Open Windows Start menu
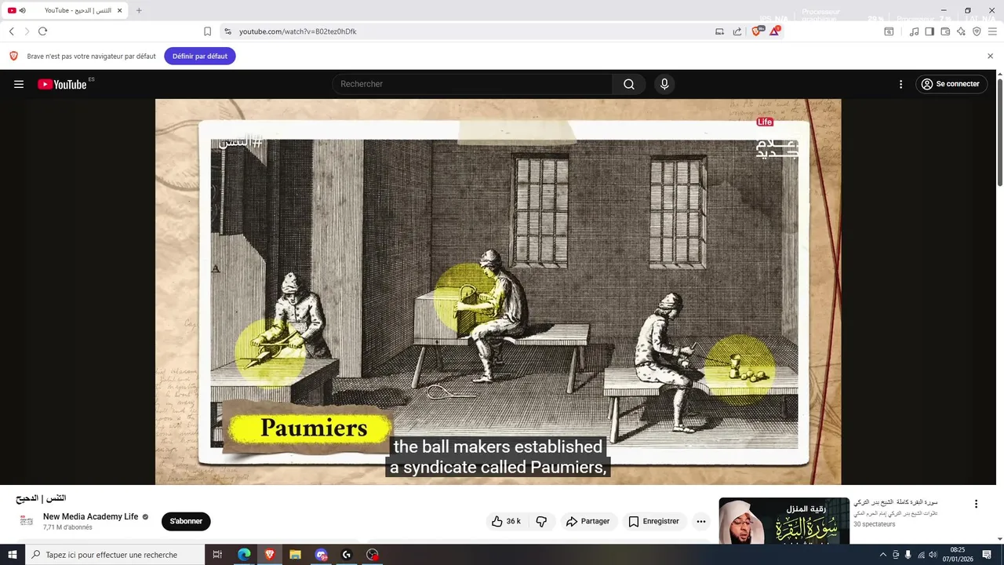1004x565 pixels. coord(13,555)
